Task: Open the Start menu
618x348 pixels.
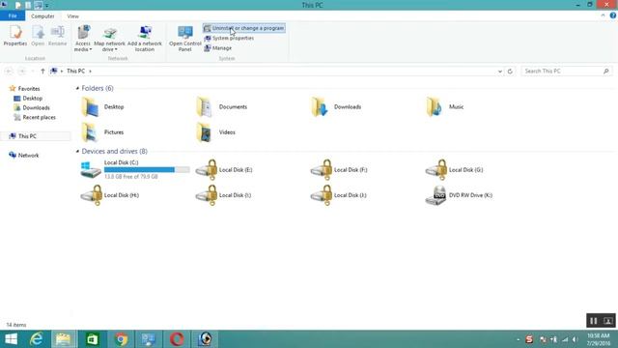Action: 11,339
